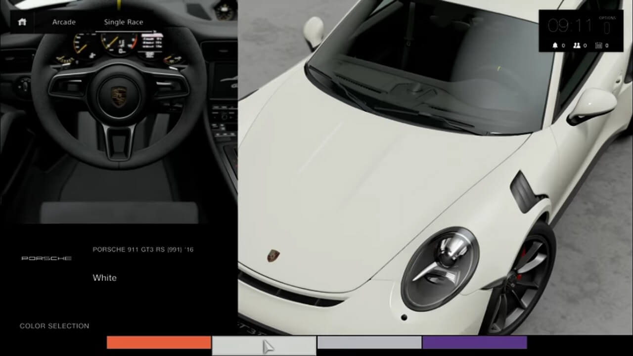Return to the Arcade menu breadcrumb
633x356 pixels.
pyautogui.click(x=64, y=22)
